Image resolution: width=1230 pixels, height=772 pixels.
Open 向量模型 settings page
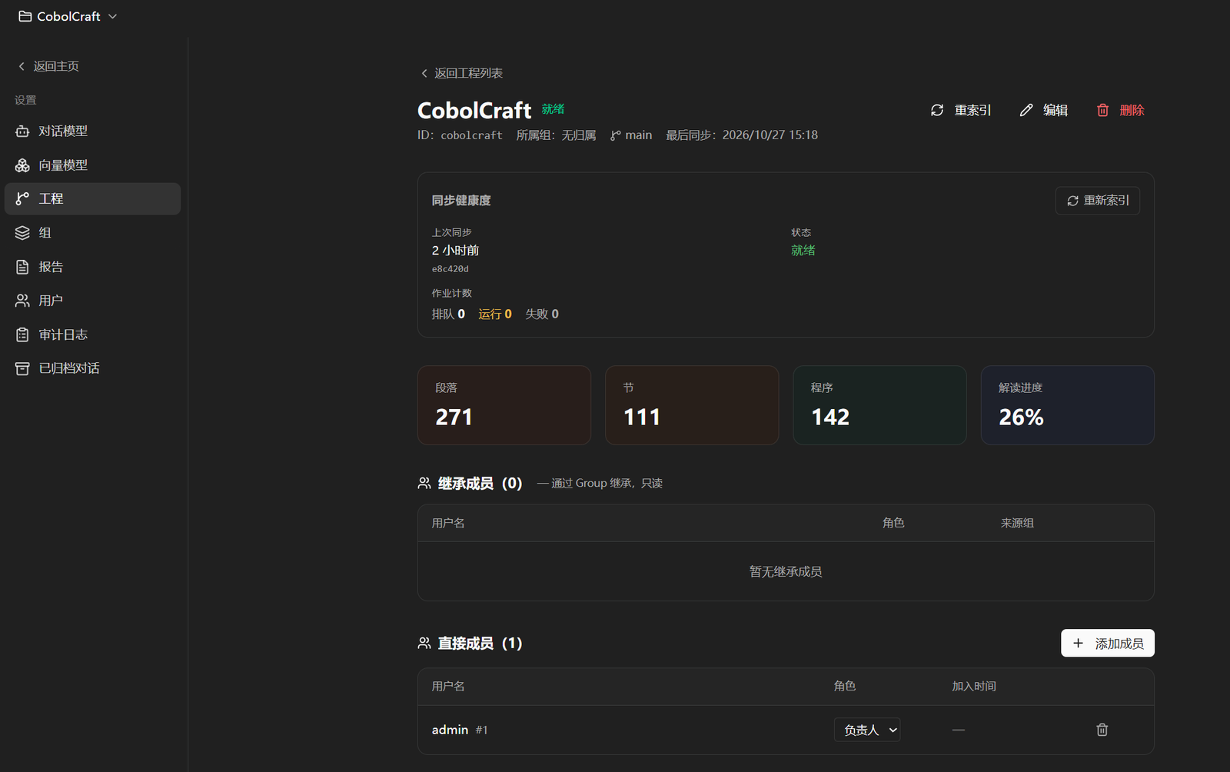point(92,165)
